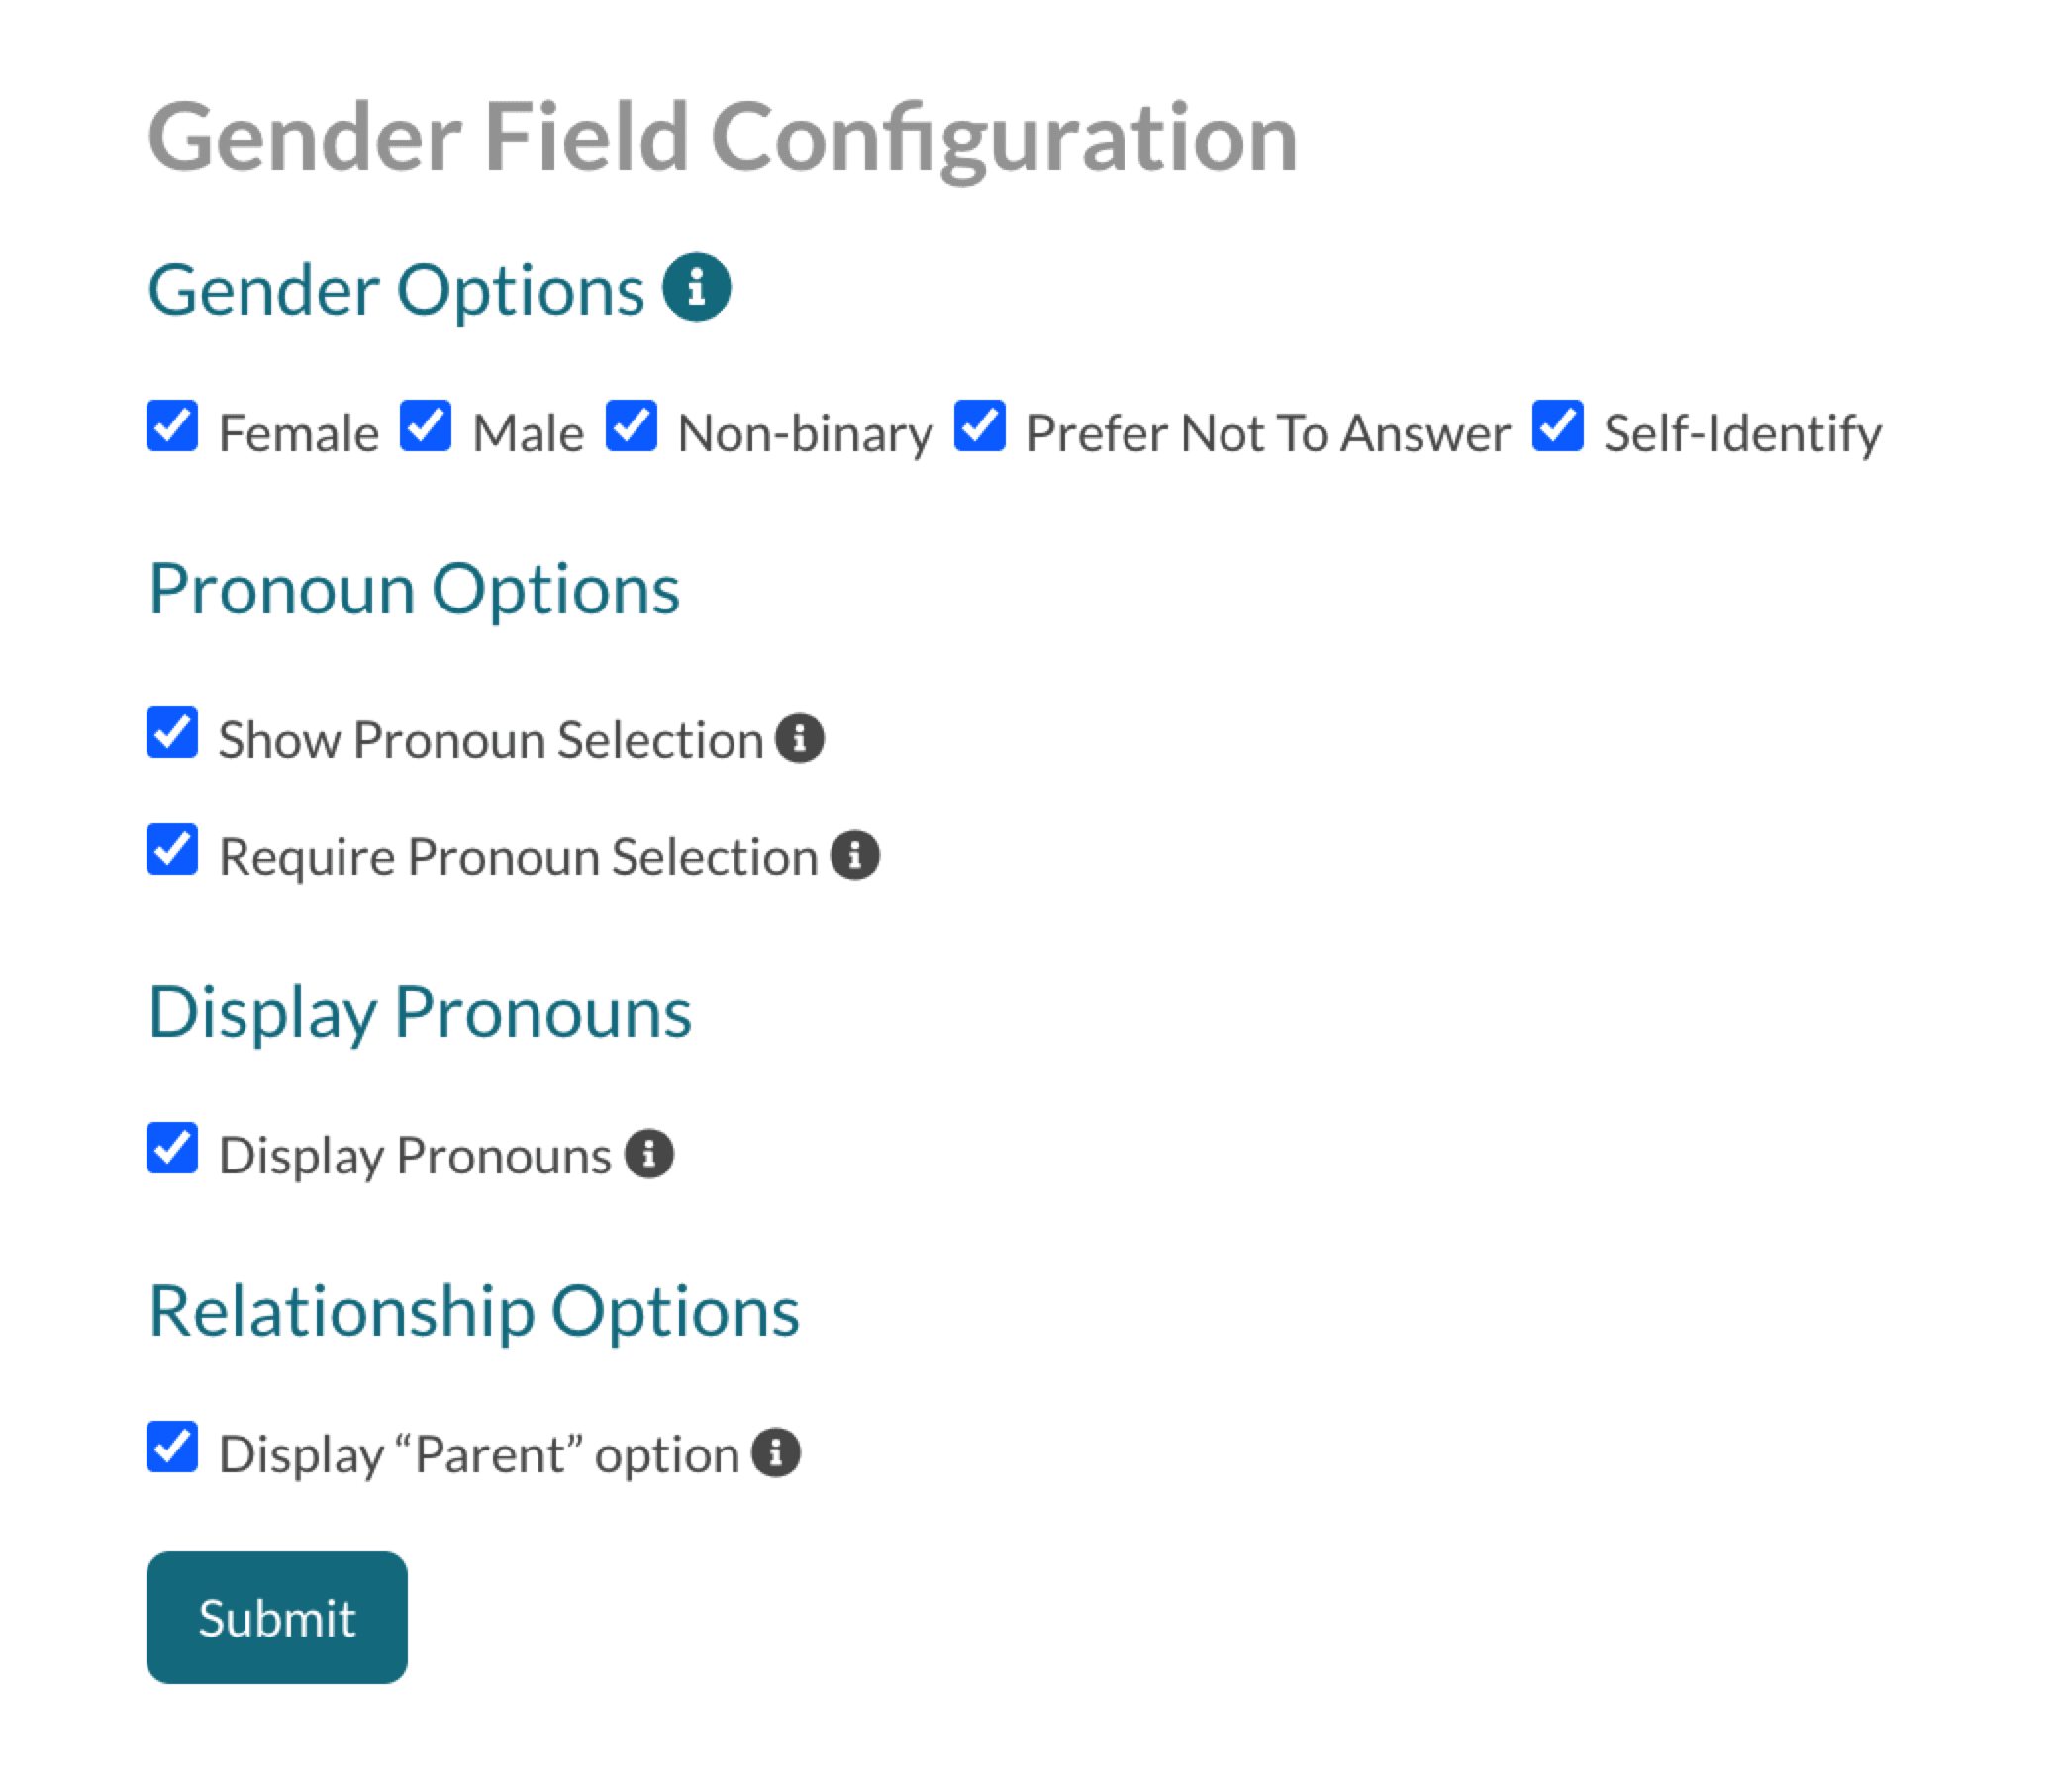The image size is (2055, 1777).
Task: Toggle the Non-binary checkbox
Action: (x=632, y=426)
